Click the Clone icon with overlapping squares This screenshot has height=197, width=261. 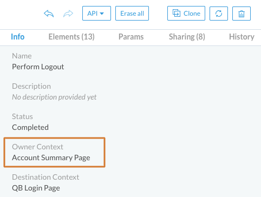(x=177, y=13)
